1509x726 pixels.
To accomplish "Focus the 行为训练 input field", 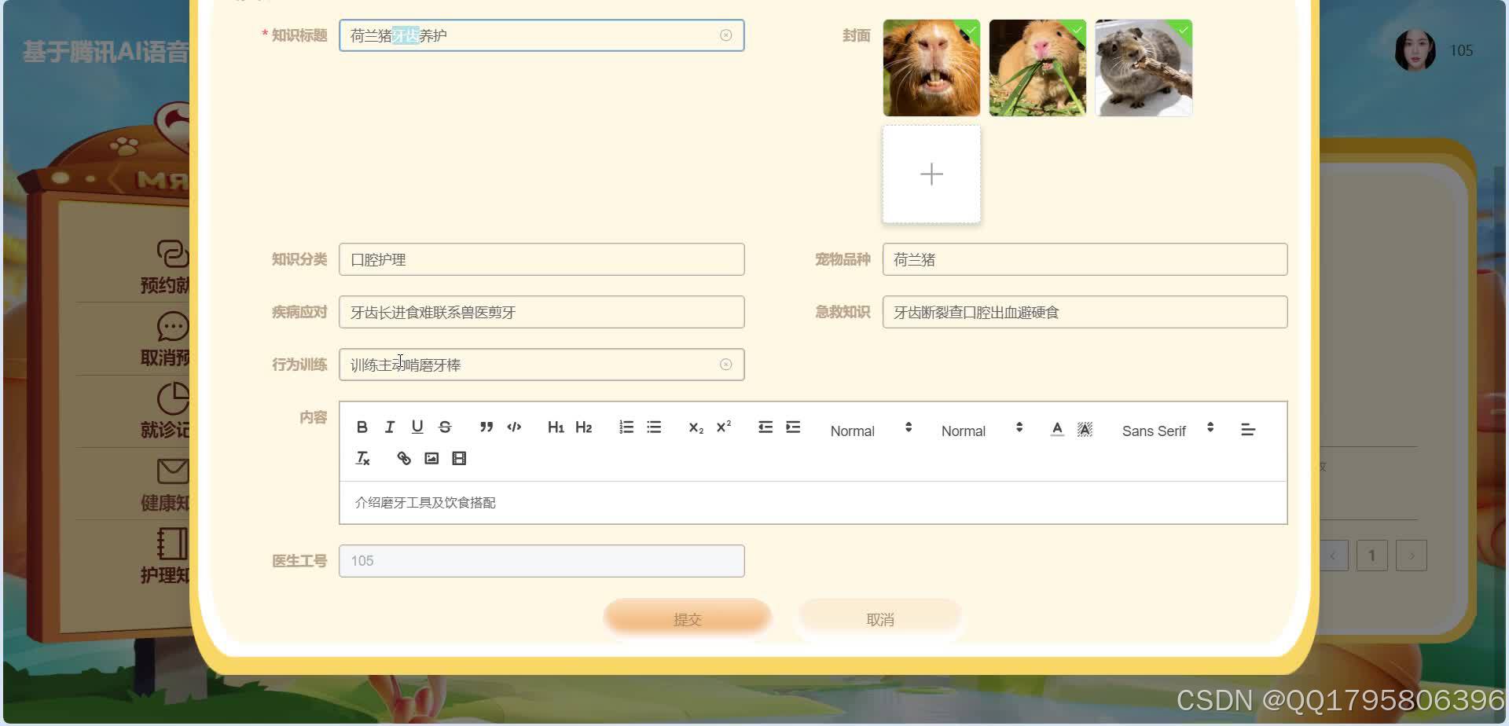I will point(542,365).
